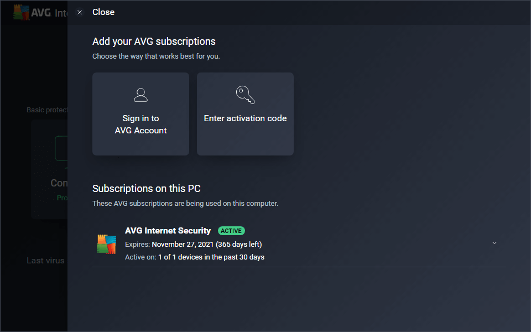The width and height of the screenshot is (531, 332).
Task: Click the Subscriptions on this PC heading
Action: coord(146,189)
